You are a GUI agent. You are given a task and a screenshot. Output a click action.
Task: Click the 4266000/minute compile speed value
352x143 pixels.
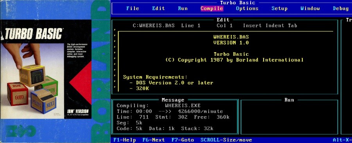tap(200, 111)
